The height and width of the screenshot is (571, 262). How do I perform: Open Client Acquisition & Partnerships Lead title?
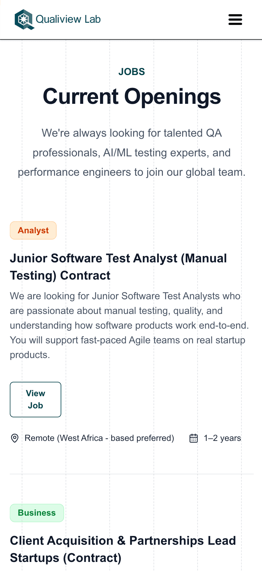click(x=123, y=549)
